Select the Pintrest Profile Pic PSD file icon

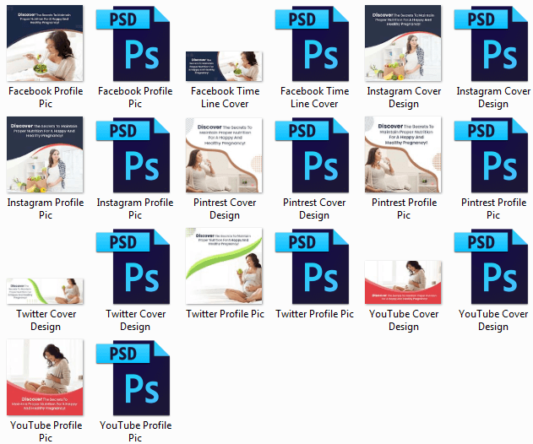[x=492, y=155]
